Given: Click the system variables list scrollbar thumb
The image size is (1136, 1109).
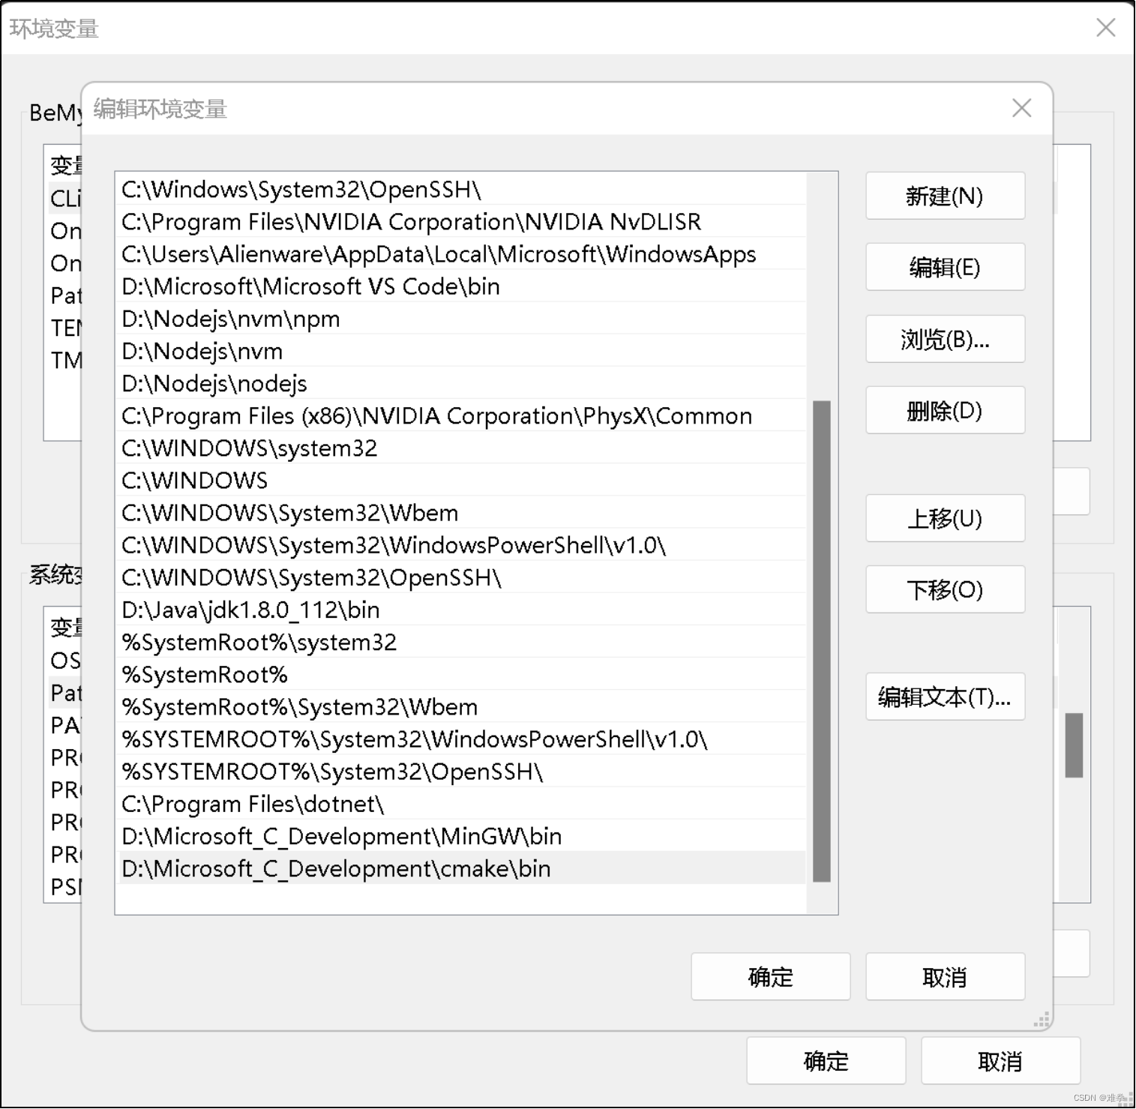Looking at the screenshot, I should tap(1074, 745).
